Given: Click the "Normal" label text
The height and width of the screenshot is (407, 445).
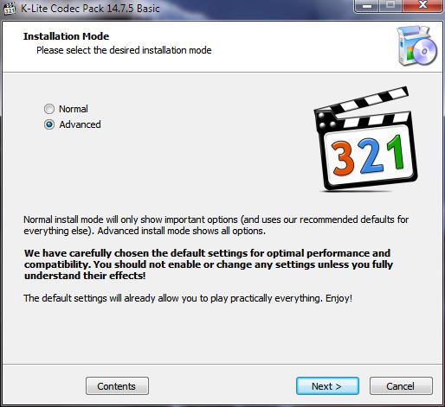Looking at the screenshot, I should pyautogui.click(x=74, y=109).
